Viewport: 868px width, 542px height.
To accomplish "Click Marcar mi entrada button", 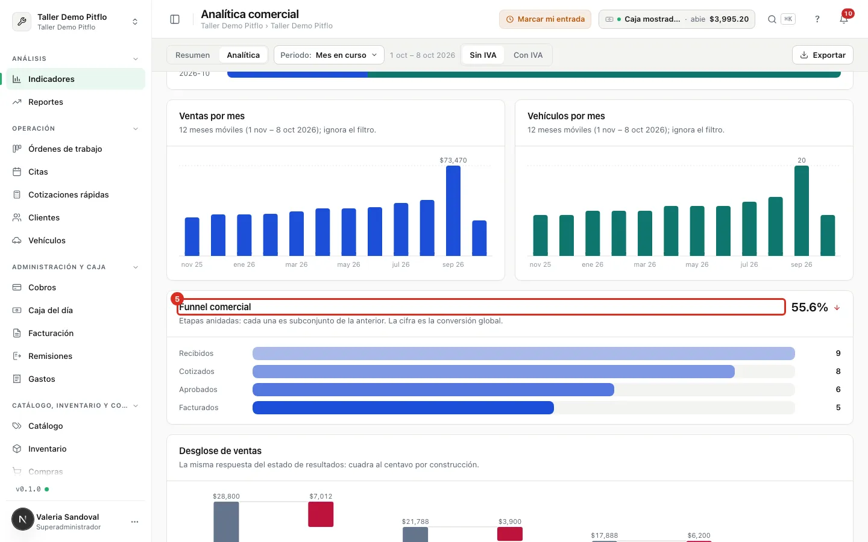I will (545, 19).
